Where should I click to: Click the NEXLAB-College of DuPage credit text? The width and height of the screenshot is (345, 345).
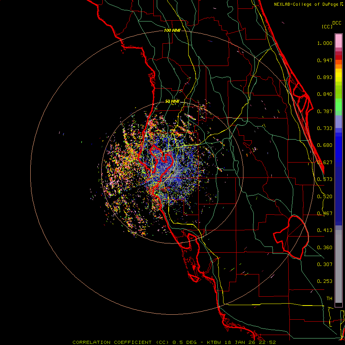click(306, 4)
